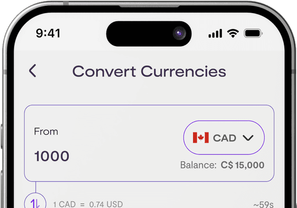Expand the chevron beside CAD

click(x=248, y=138)
